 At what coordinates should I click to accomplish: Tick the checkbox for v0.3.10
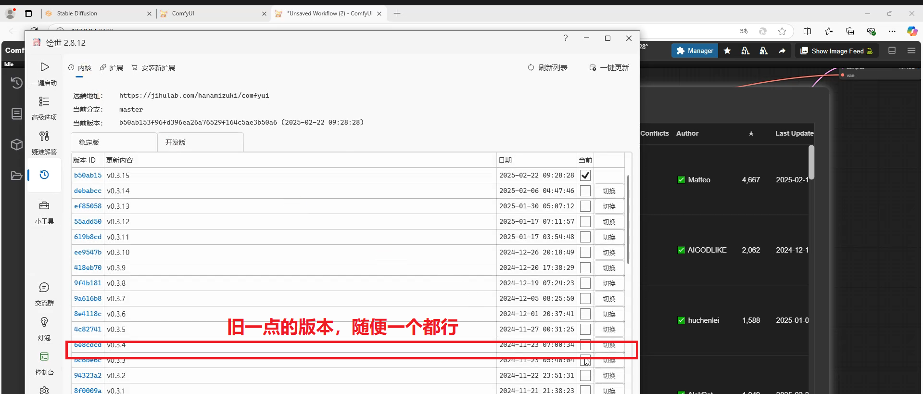pyautogui.click(x=585, y=253)
